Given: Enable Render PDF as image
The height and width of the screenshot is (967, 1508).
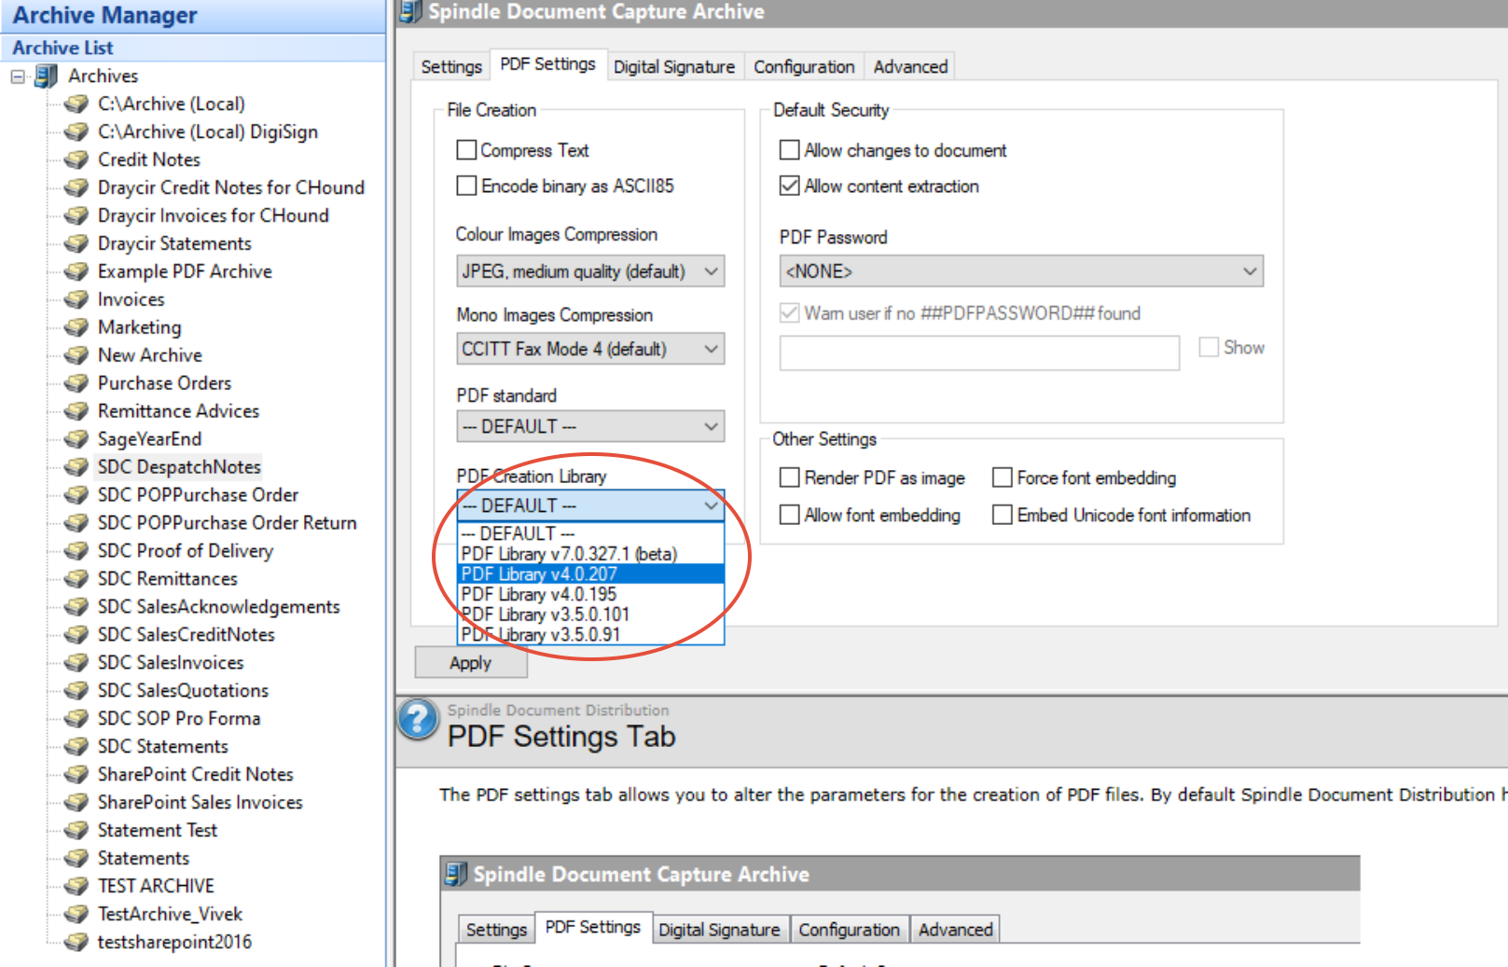Looking at the screenshot, I should [789, 477].
